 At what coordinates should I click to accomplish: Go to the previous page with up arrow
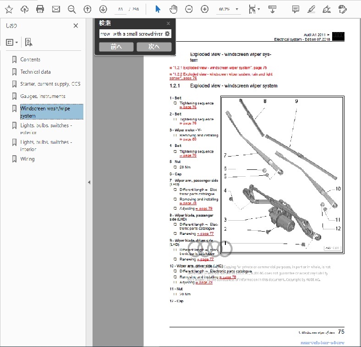click(88, 9)
